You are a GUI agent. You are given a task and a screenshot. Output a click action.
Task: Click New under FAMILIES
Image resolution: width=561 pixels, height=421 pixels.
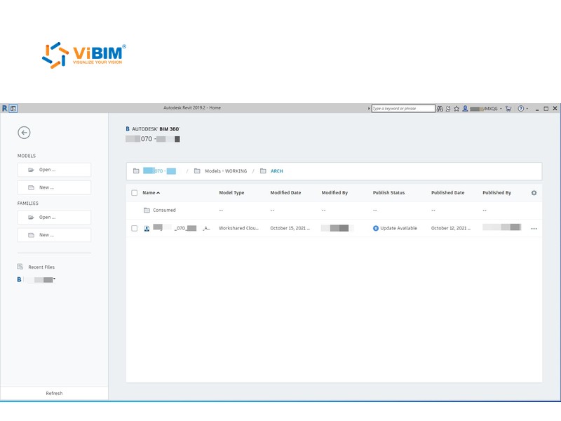(54, 235)
